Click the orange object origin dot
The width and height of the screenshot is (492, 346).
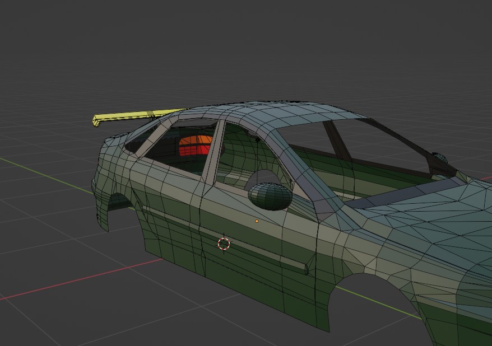click(x=257, y=221)
